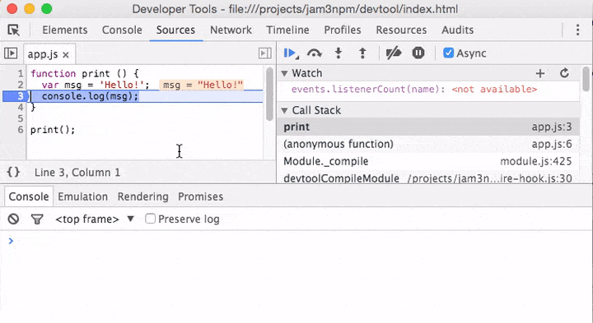Select the devtoolCompileModule stack frame
Viewport: 593px width, 323px height.
pyautogui.click(x=427, y=178)
